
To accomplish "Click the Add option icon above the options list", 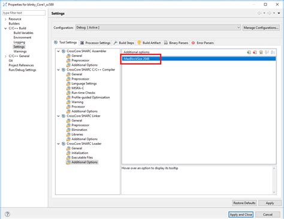I will point(249,52).
